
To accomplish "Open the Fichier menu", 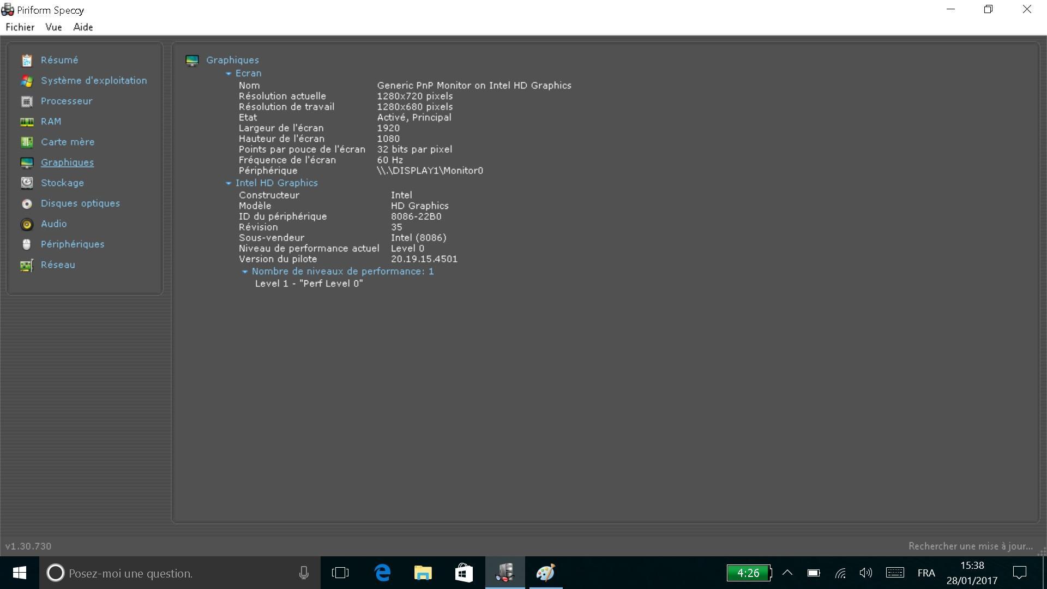I will click(x=20, y=27).
